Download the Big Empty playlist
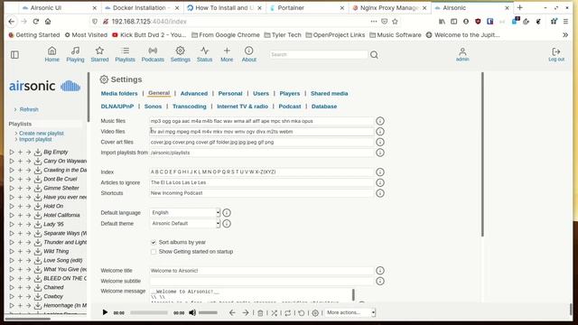The width and height of the screenshot is (578, 325). 38,152
